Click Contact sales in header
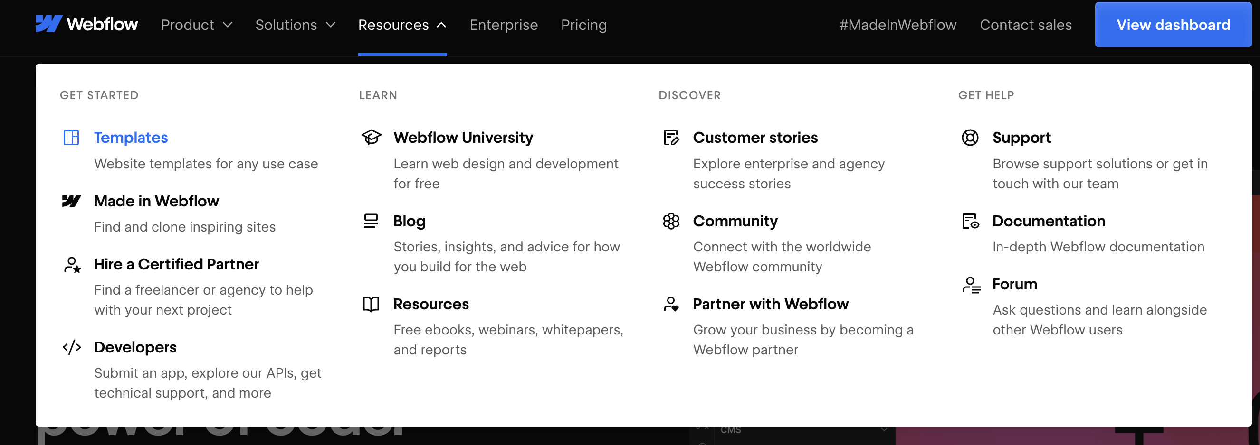The width and height of the screenshot is (1260, 445). (1025, 25)
